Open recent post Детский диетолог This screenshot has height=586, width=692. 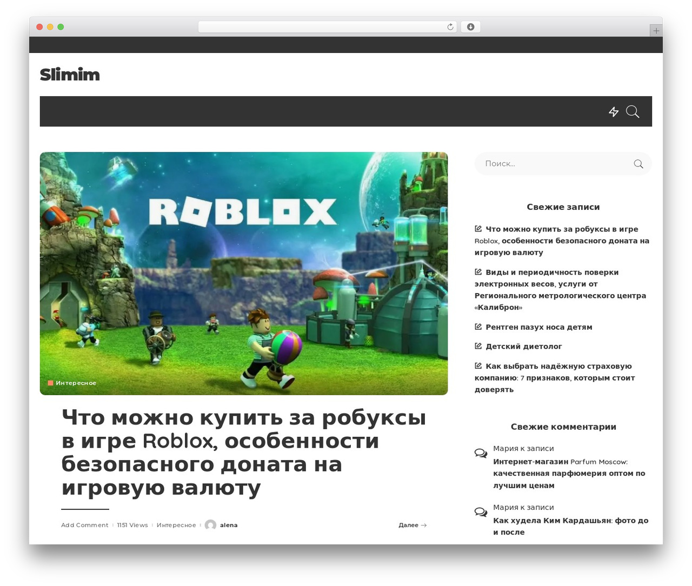click(523, 347)
